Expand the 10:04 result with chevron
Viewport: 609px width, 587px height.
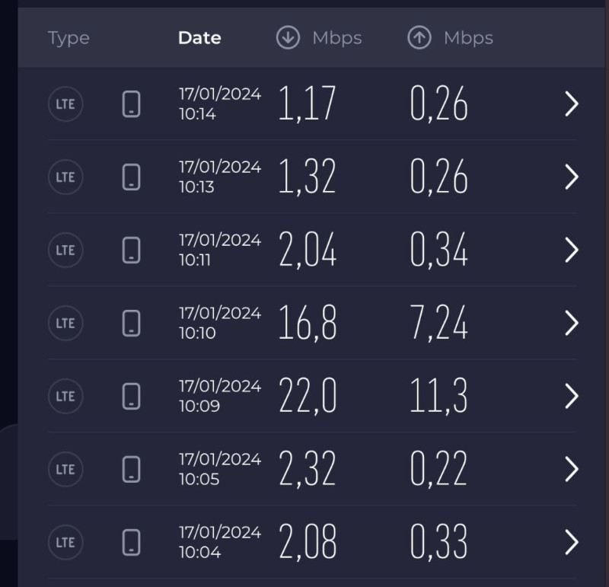pos(572,543)
